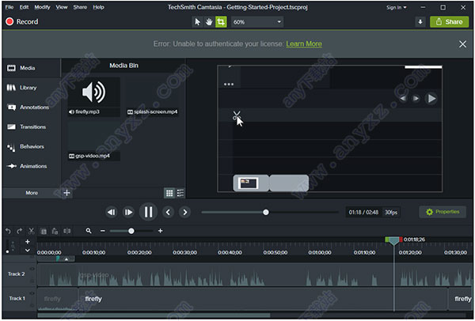Screen dimensions: 475x321
Task: Click the timeline horizontal scrollbar
Action: pyautogui.click(x=154, y=315)
